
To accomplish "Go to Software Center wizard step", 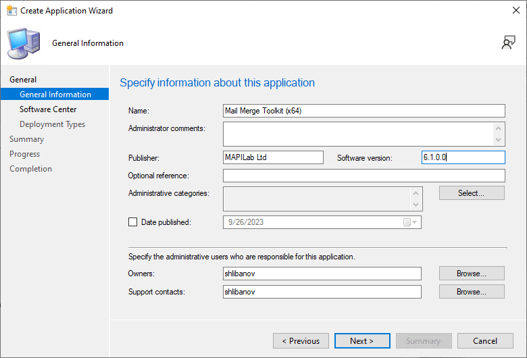I will point(48,109).
